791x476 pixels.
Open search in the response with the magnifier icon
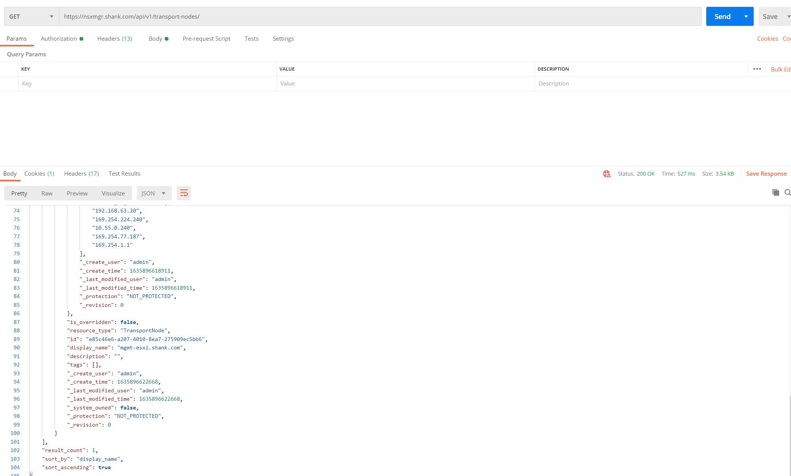pos(788,192)
